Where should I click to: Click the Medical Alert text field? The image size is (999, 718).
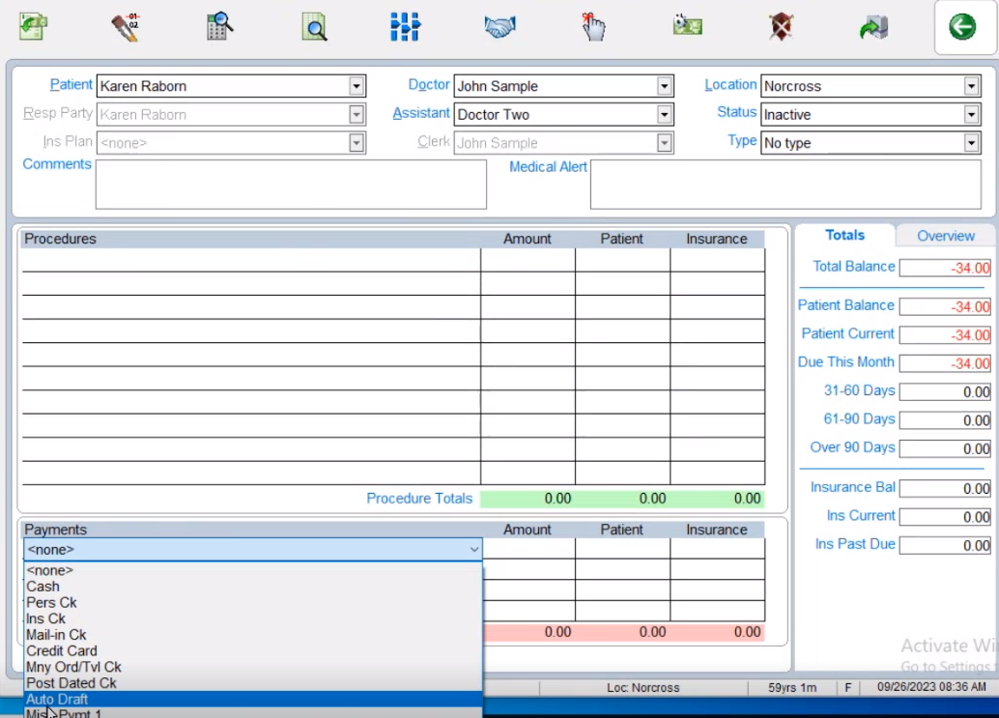[x=785, y=185]
